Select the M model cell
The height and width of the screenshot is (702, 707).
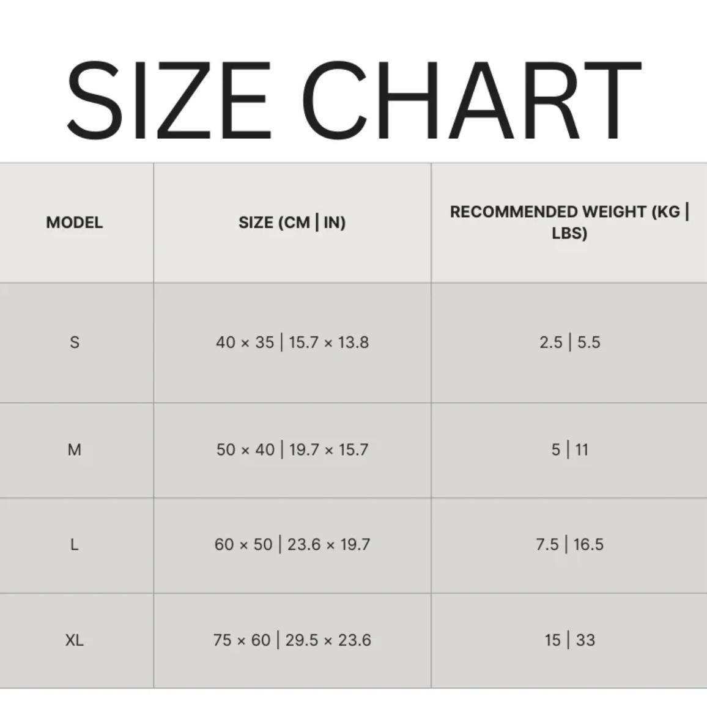click(75, 450)
